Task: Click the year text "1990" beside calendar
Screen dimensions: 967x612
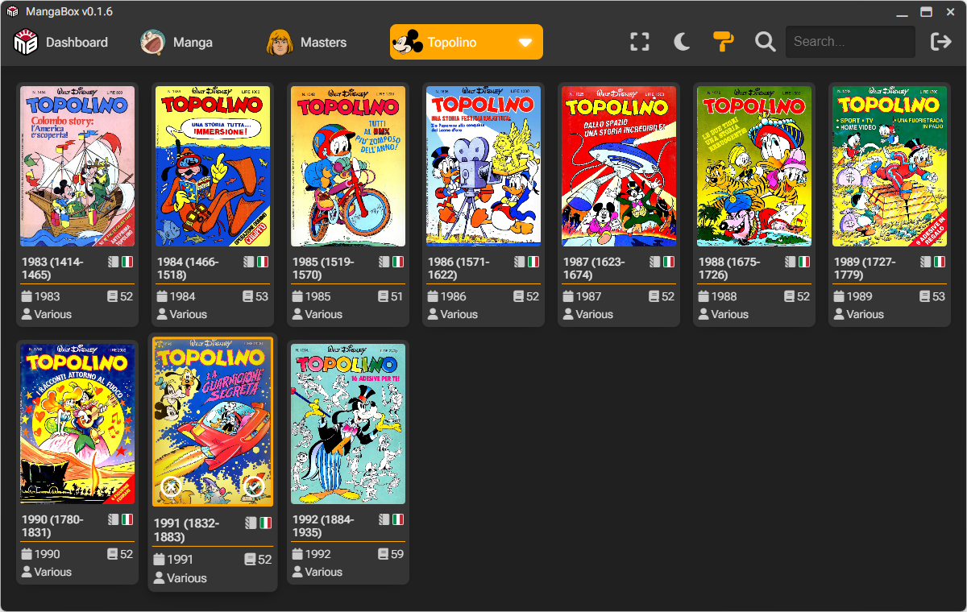Action: (x=48, y=554)
